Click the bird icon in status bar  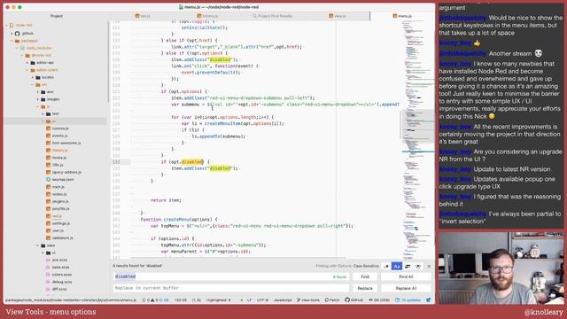[x=429, y=300]
